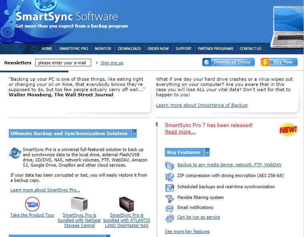Click ZIP compression with strong encryption text

pos(230,175)
